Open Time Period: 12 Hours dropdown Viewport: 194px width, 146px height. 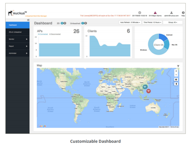coord(152,22)
